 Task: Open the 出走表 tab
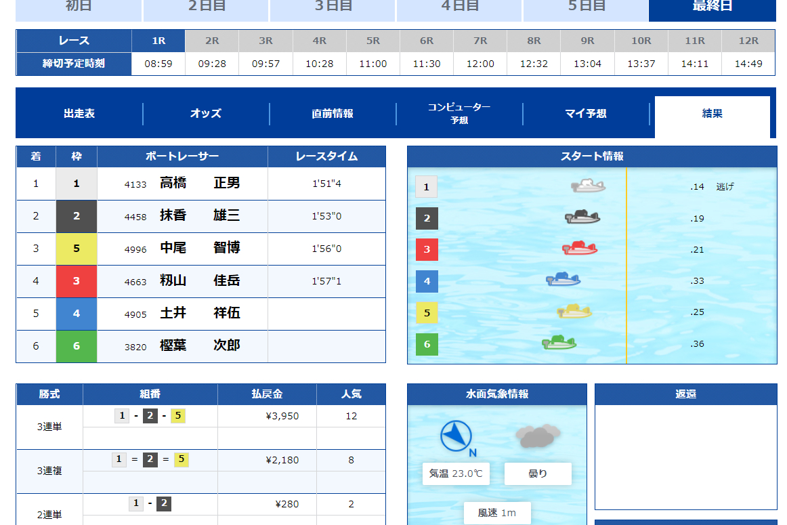[x=79, y=113]
